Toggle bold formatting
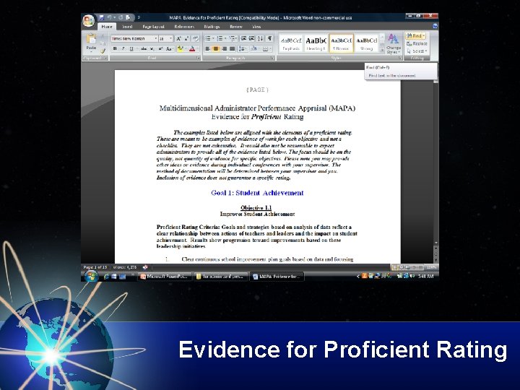This screenshot has width=520, height=390. 115,49
